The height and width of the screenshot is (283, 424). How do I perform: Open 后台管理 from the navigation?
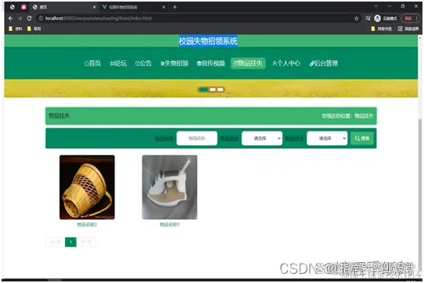point(323,63)
